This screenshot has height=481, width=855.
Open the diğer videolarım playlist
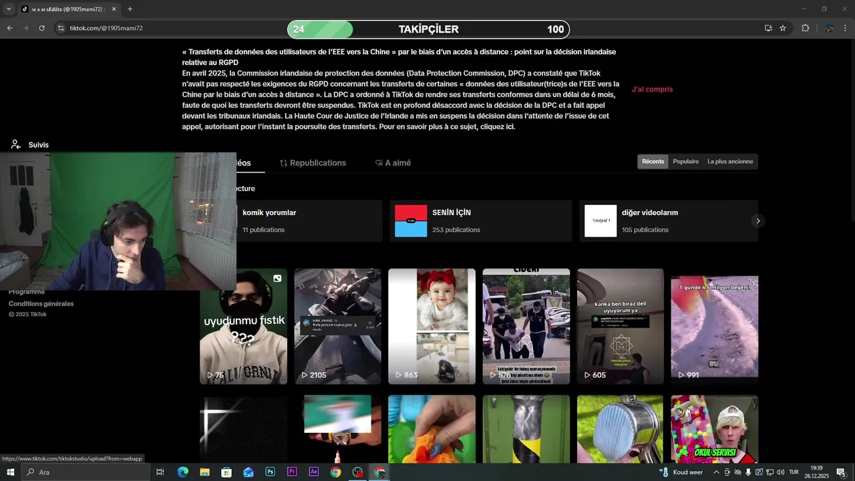click(669, 220)
